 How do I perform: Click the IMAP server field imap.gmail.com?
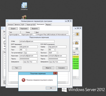pos(58,47)
